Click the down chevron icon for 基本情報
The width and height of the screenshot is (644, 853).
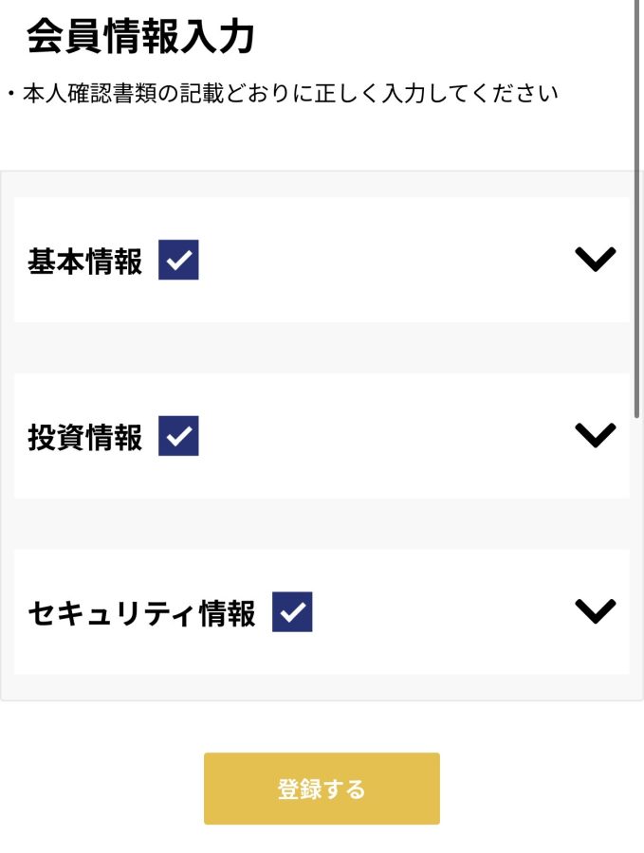tap(596, 259)
